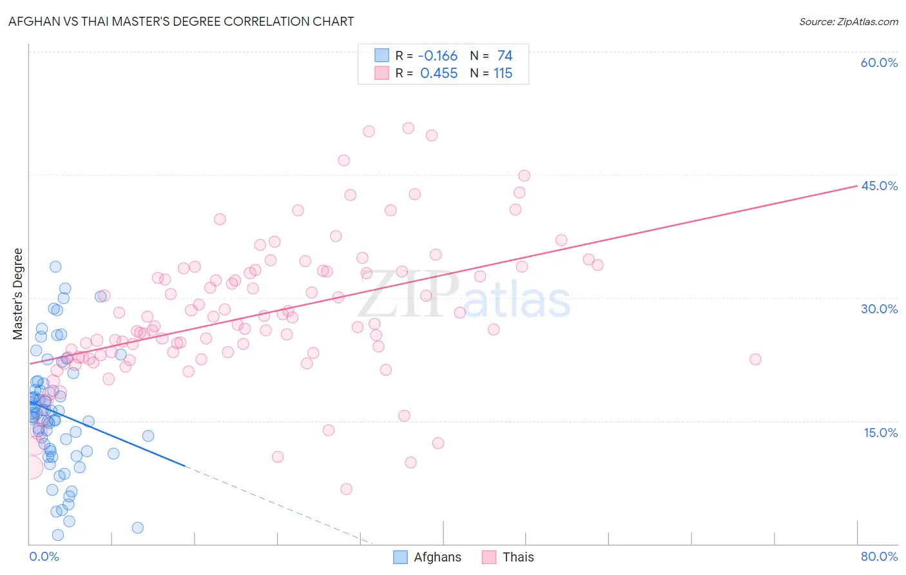Click the N = 115 sample count
This screenshot has width=906, height=575.
coord(491,73)
